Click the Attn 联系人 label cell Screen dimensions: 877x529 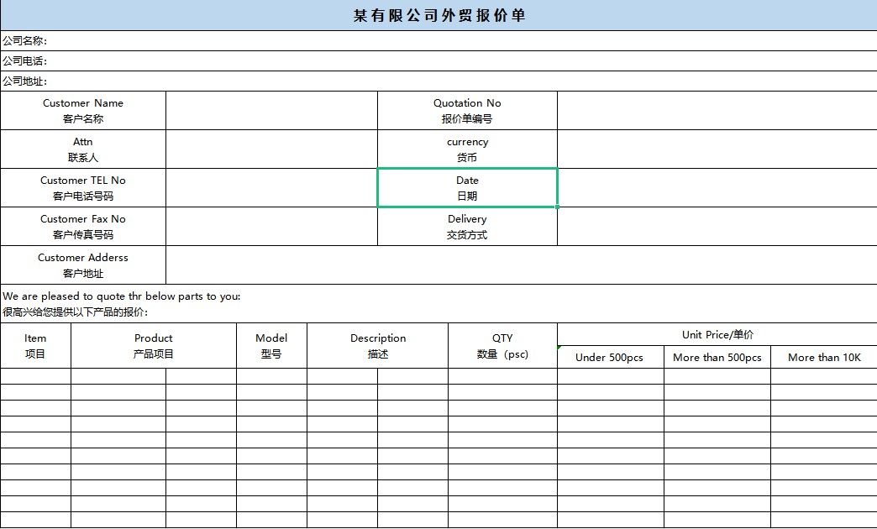coord(82,149)
